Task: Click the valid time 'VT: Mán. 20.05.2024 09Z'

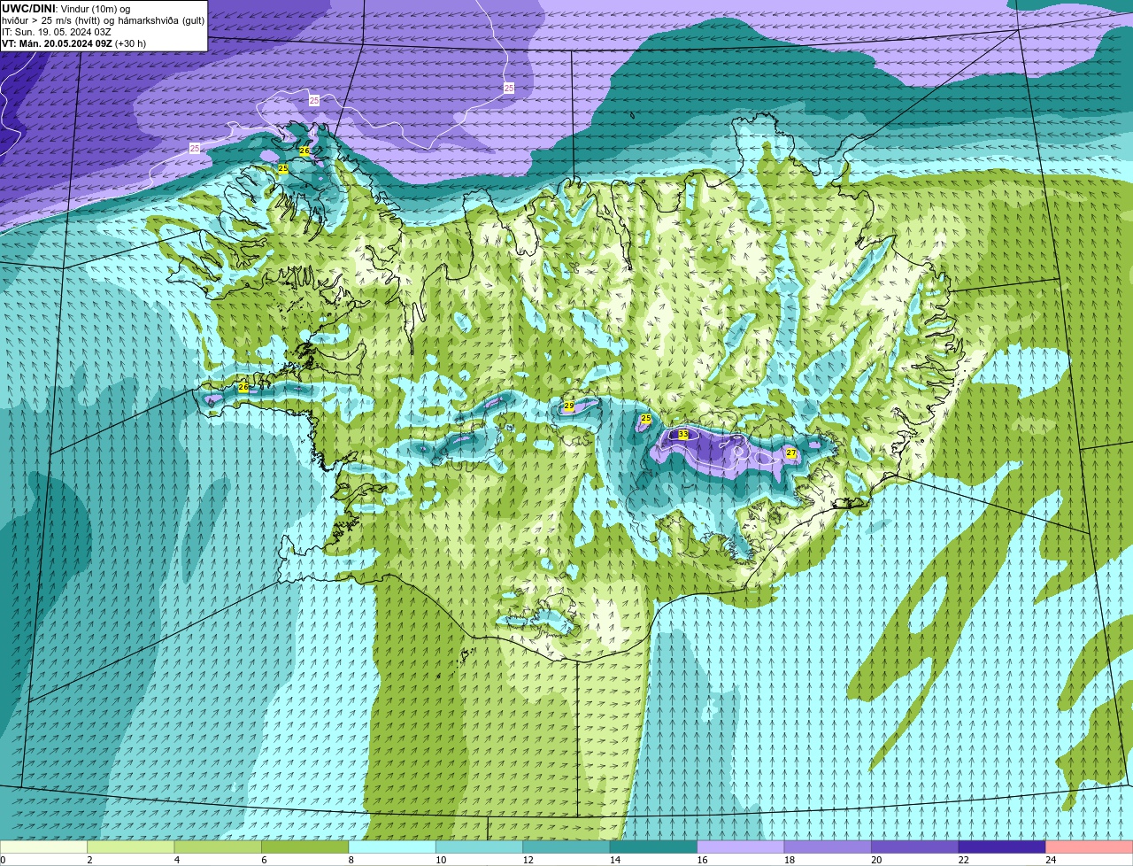Action: [x=57, y=43]
